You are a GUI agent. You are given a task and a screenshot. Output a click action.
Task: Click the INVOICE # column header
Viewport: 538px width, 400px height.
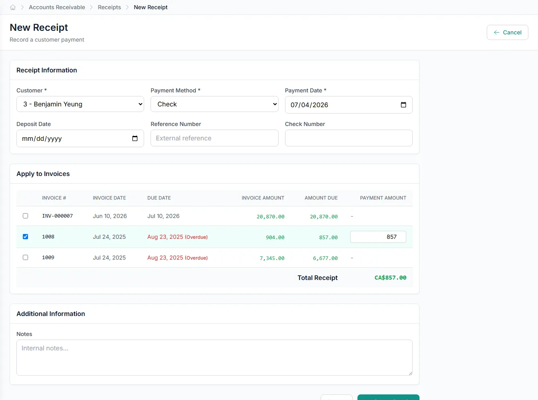(x=54, y=198)
